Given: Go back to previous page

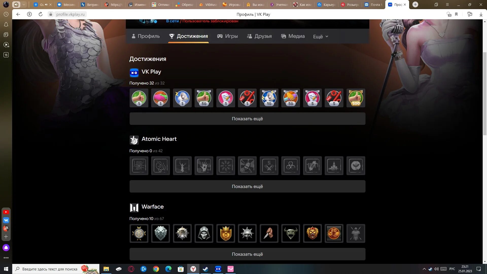Looking at the screenshot, I should pos(18,14).
